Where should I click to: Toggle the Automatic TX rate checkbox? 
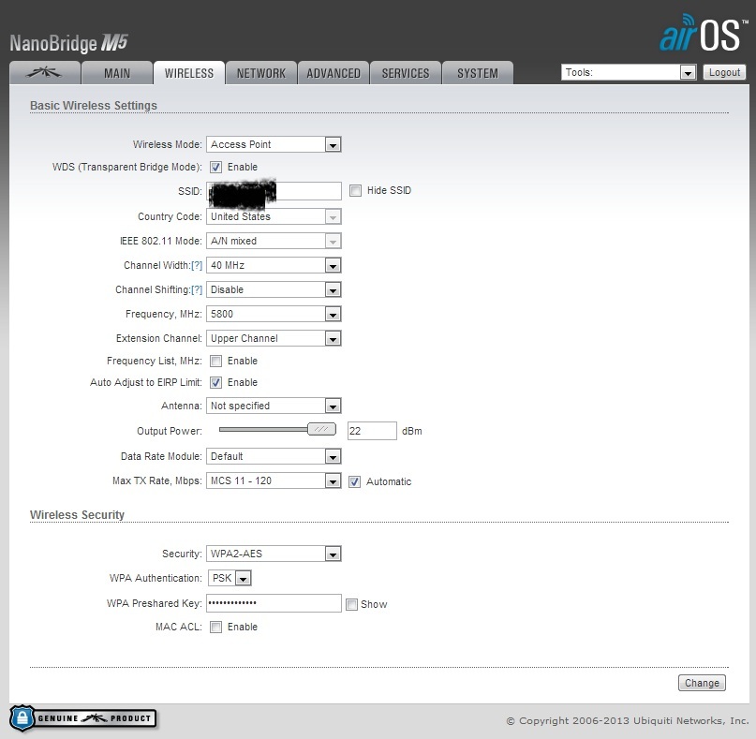coord(354,481)
